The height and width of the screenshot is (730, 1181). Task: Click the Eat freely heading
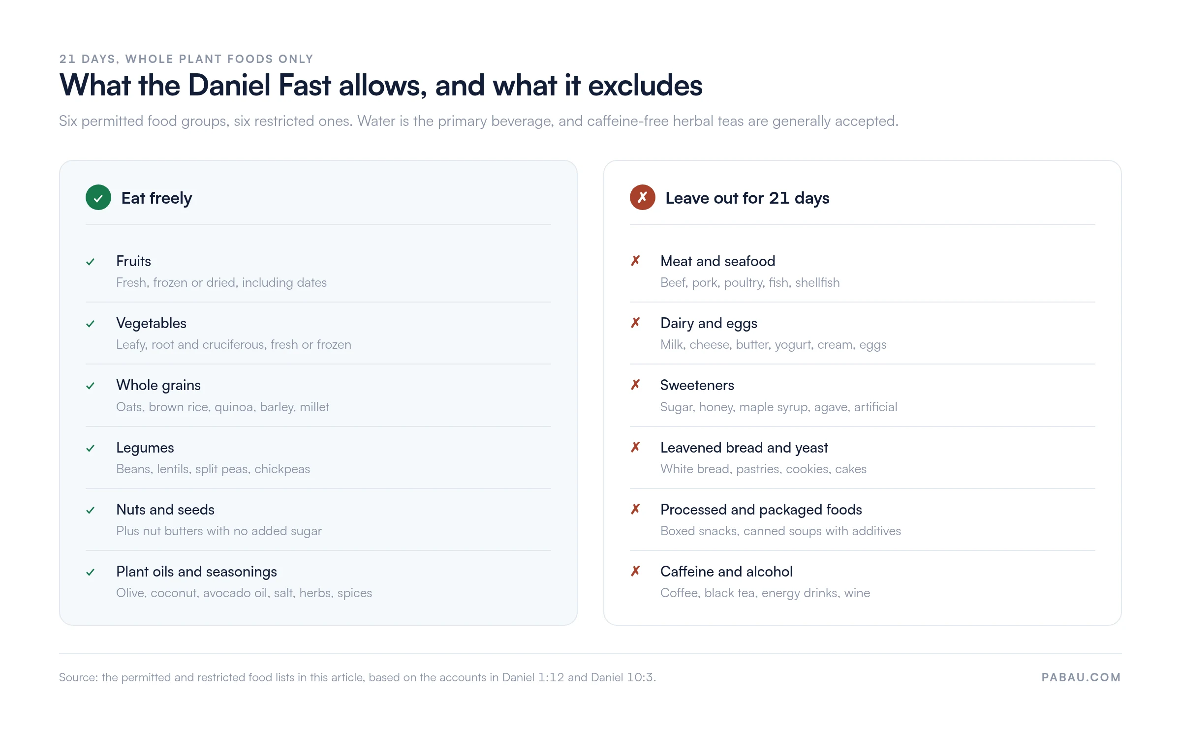pyautogui.click(x=156, y=198)
